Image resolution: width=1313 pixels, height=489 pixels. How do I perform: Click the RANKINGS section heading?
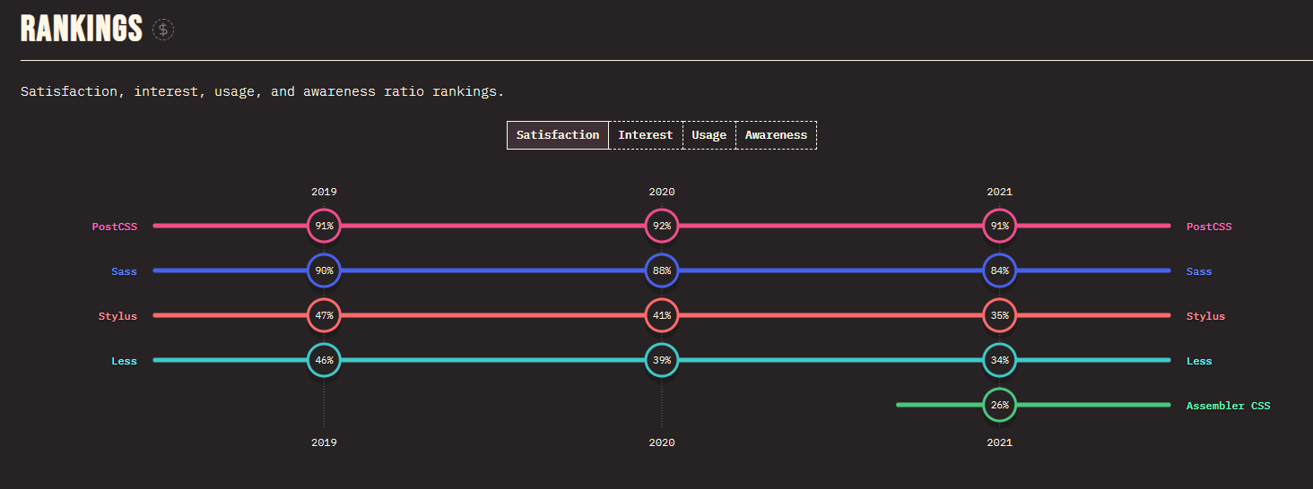[x=82, y=29]
